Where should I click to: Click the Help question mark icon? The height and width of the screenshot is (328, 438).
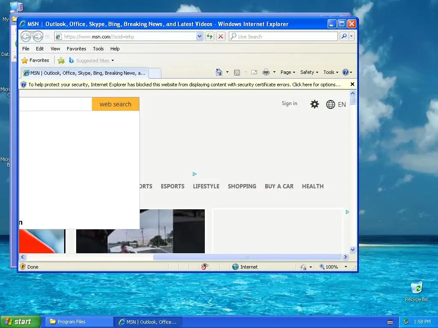pyautogui.click(x=346, y=72)
